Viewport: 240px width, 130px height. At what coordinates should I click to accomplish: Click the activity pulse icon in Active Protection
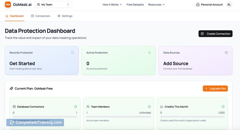click(150, 53)
